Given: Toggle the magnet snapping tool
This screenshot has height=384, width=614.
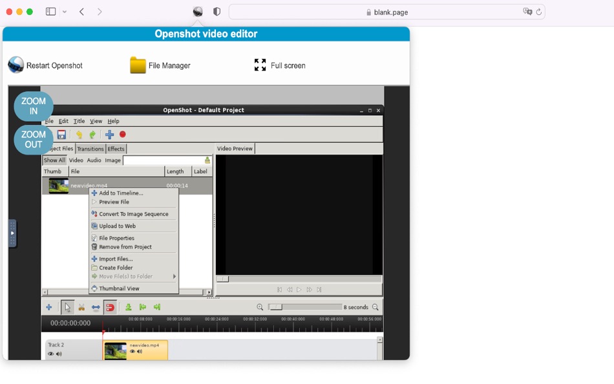Looking at the screenshot, I should [x=110, y=308].
